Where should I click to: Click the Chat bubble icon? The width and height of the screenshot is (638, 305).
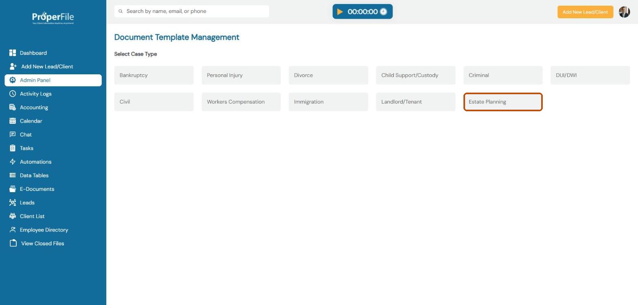13,134
